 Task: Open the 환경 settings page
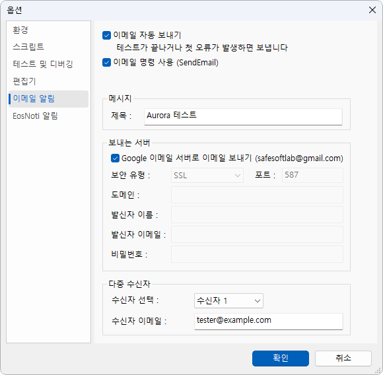pos(20,30)
